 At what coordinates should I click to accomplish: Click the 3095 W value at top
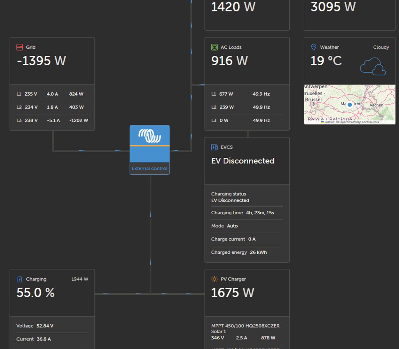333,7
